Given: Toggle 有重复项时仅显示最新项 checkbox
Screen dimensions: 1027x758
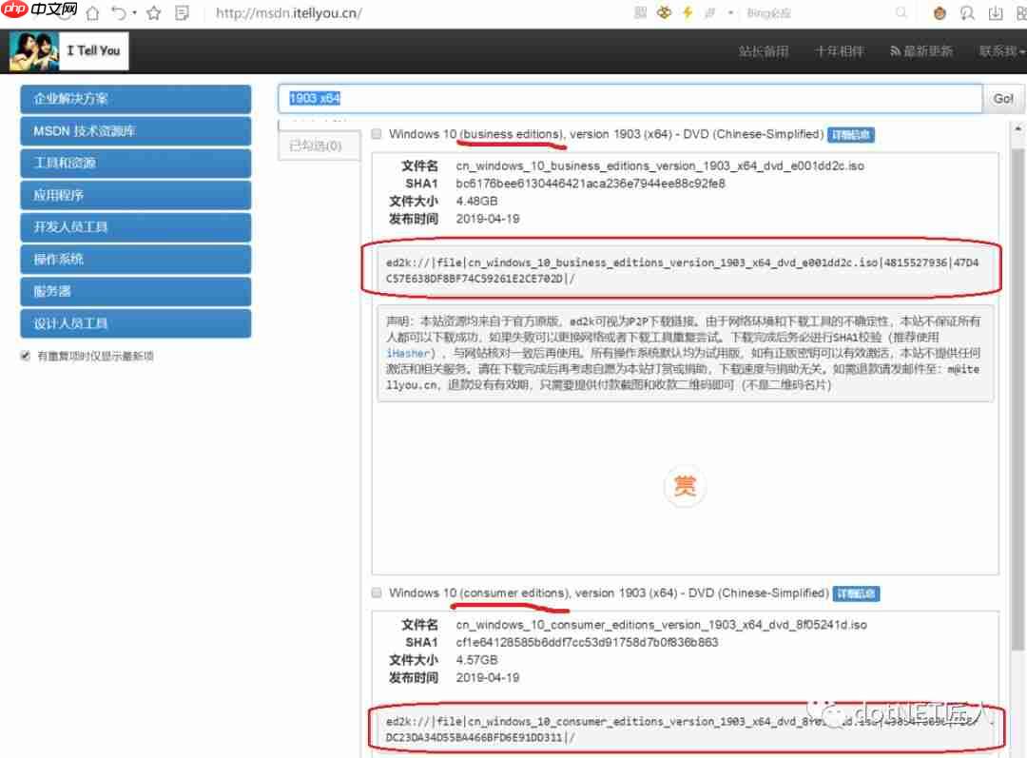Looking at the screenshot, I should click(x=26, y=356).
